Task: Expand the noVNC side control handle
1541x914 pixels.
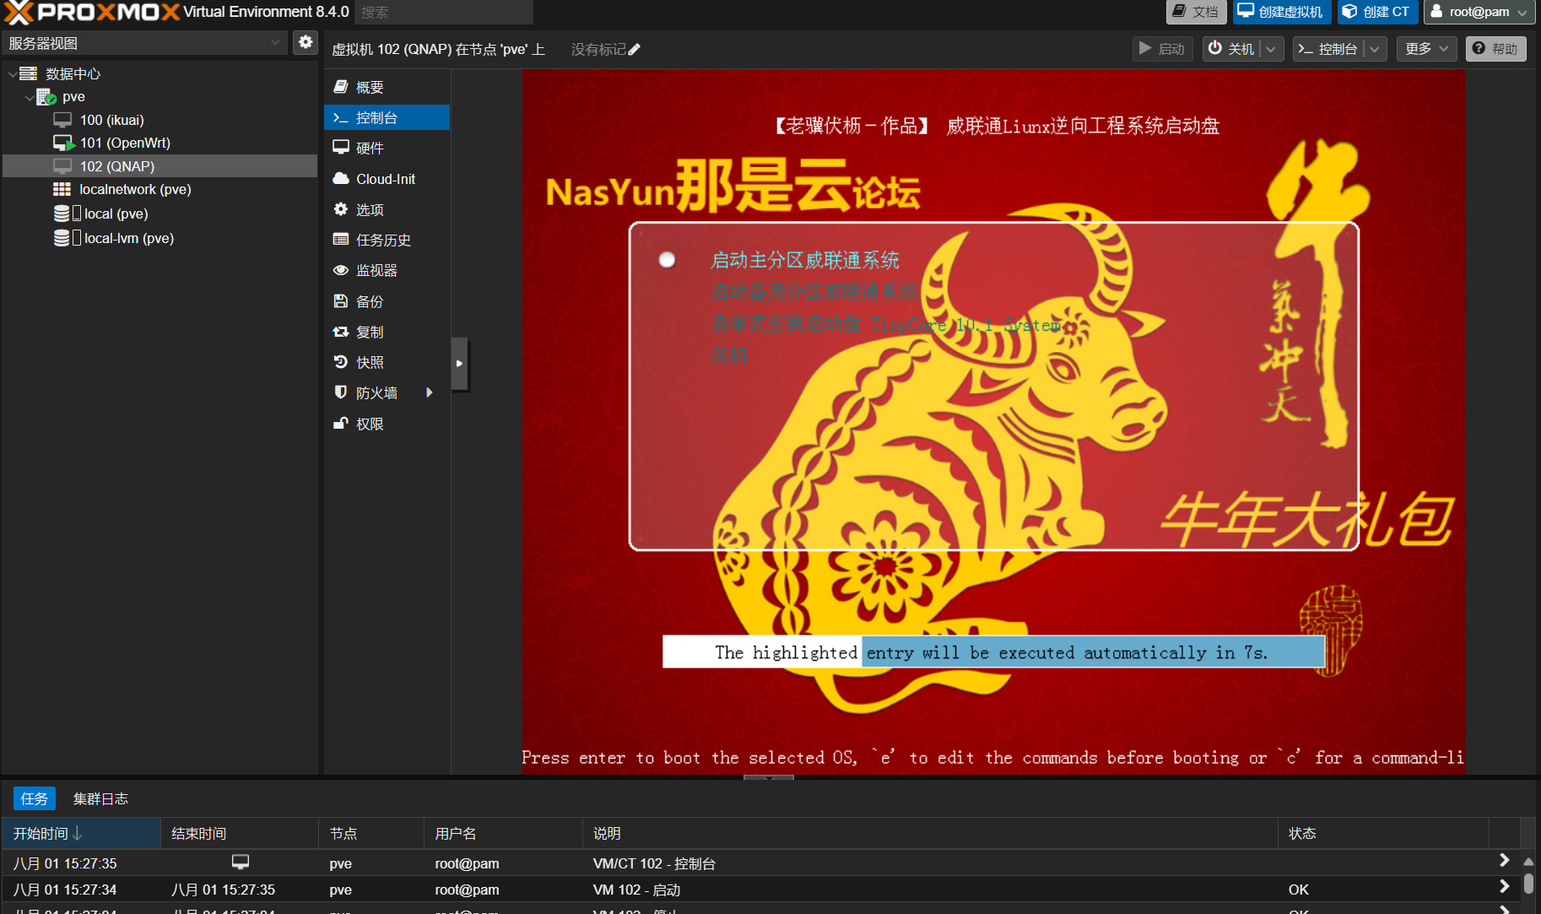Action: coord(459,364)
